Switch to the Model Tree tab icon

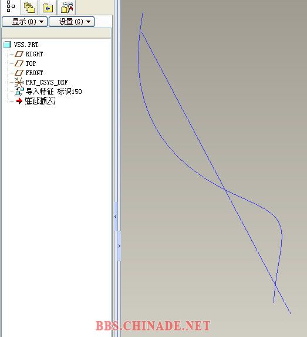coord(11,6)
